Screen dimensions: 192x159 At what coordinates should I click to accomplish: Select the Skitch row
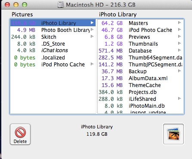[53, 37]
